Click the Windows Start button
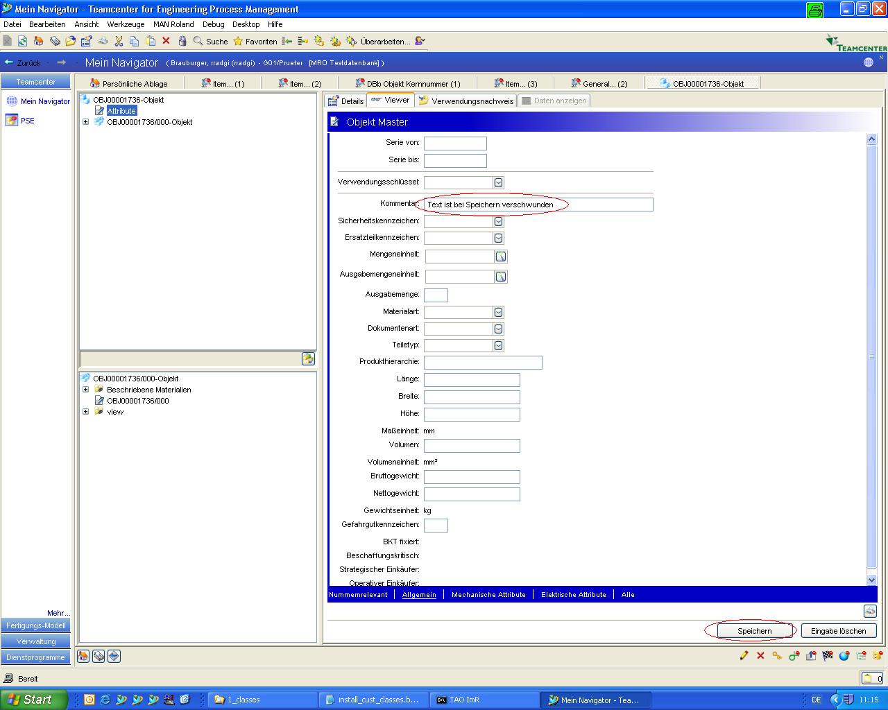 [33, 700]
